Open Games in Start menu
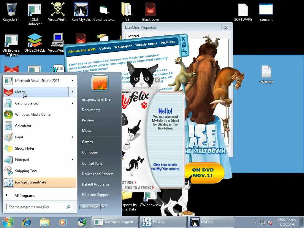The image size is (304, 228). coord(87,142)
